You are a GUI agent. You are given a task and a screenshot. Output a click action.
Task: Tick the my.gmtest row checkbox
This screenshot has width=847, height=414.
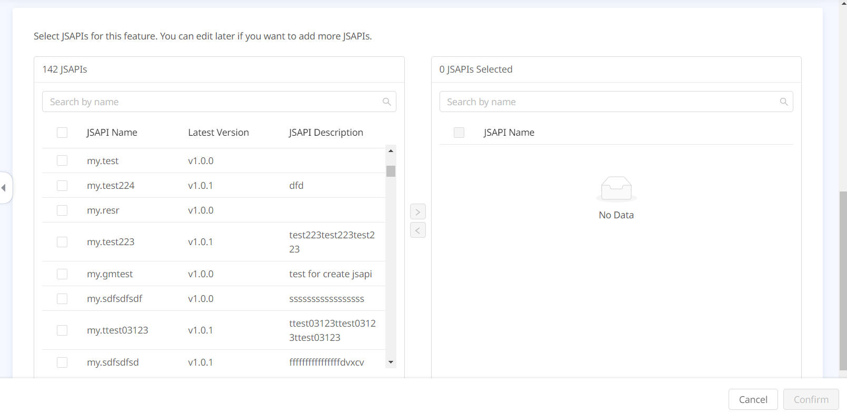coord(62,274)
